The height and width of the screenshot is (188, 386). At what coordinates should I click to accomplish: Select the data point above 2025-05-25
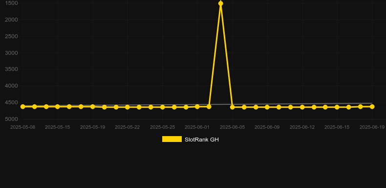[163, 107]
